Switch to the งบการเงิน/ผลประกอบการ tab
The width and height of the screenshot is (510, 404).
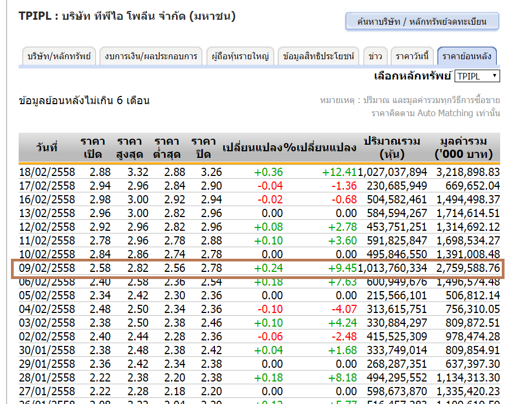(151, 56)
